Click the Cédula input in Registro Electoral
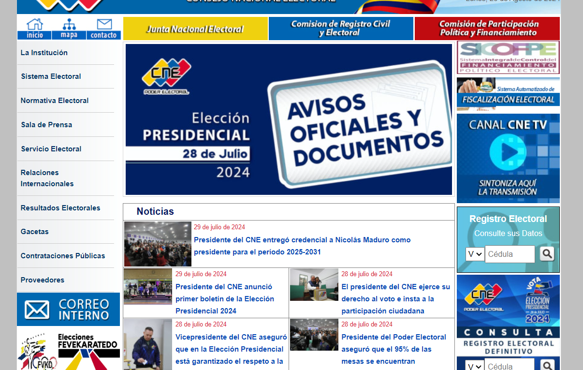Screen dimensions: 583x370 click(x=510, y=254)
